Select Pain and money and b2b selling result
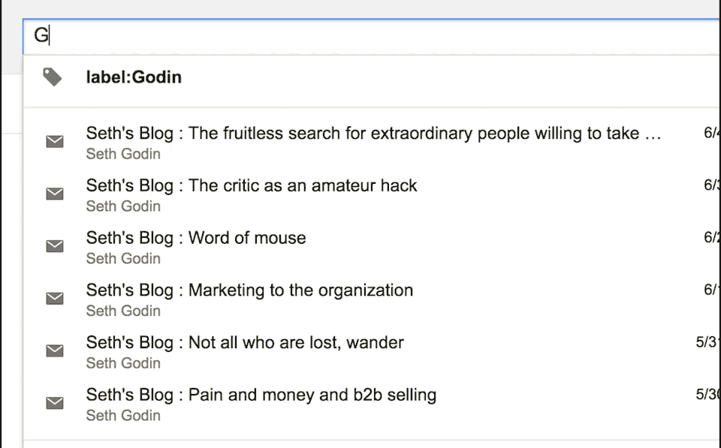Image resolution: width=721 pixels, height=448 pixels. (261, 395)
